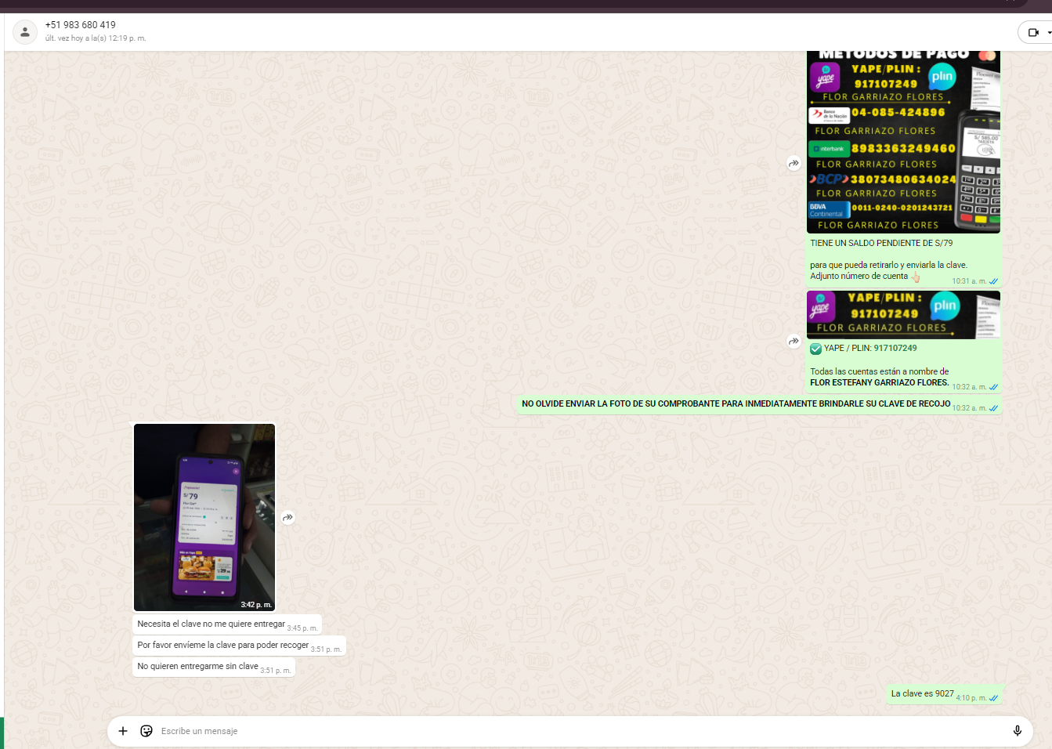View the received payment receipt photo
The width and height of the screenshot is (1052, 749).
(204, 517)
